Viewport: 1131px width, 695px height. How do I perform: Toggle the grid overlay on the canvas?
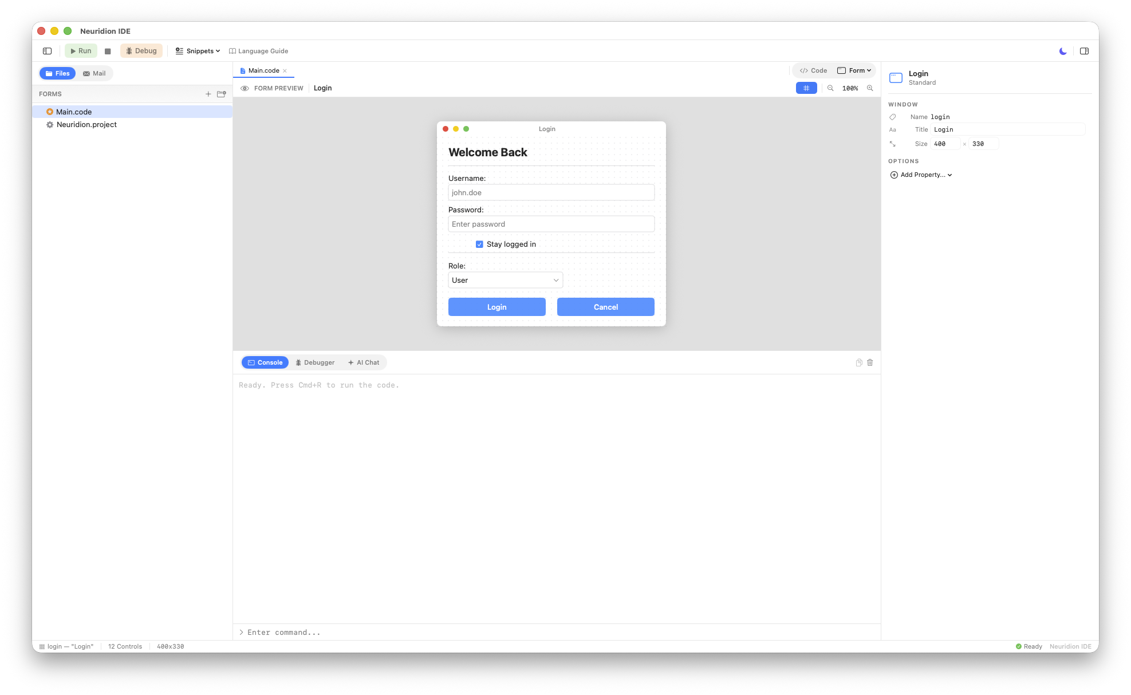(806, 88)
